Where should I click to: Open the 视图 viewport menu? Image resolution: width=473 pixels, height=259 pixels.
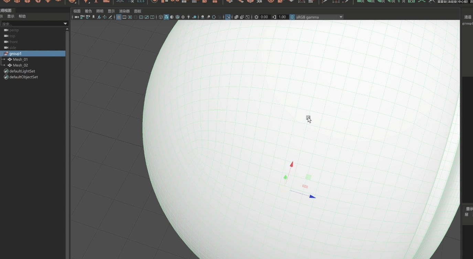[x=77, y=11]
